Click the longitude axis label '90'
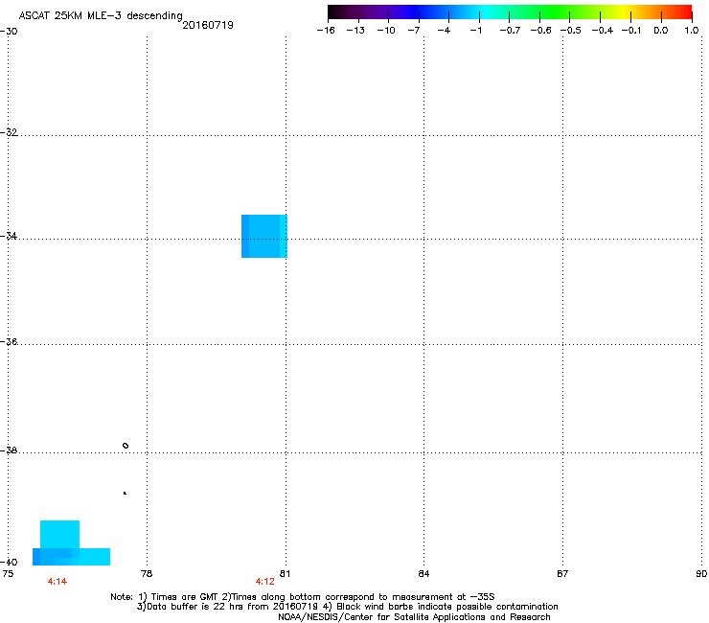The width and height of the screenshot is (709, 623). tap(701, 574)
